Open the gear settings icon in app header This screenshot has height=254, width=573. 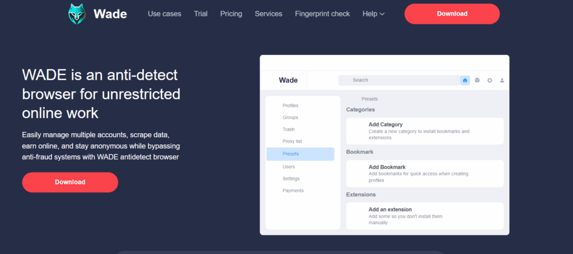pos(490,81)
